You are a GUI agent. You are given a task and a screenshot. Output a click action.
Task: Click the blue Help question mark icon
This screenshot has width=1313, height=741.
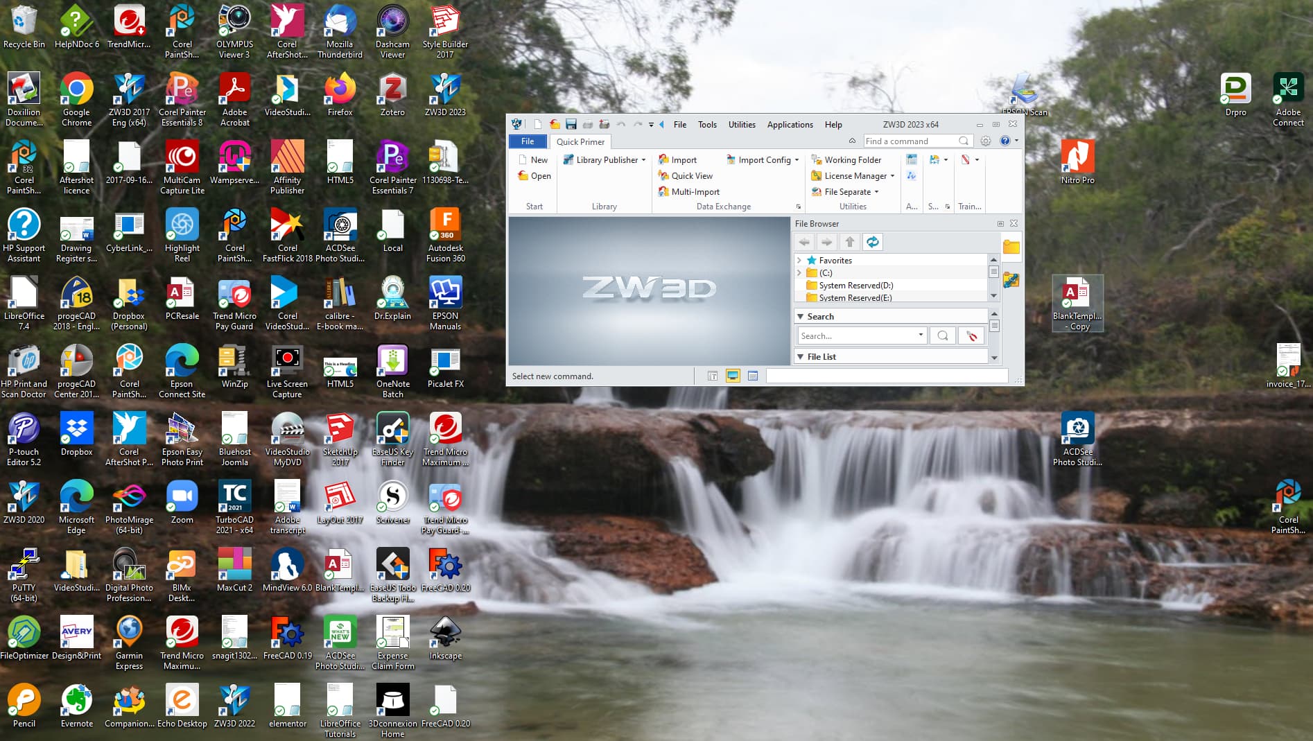(1005, 141)
